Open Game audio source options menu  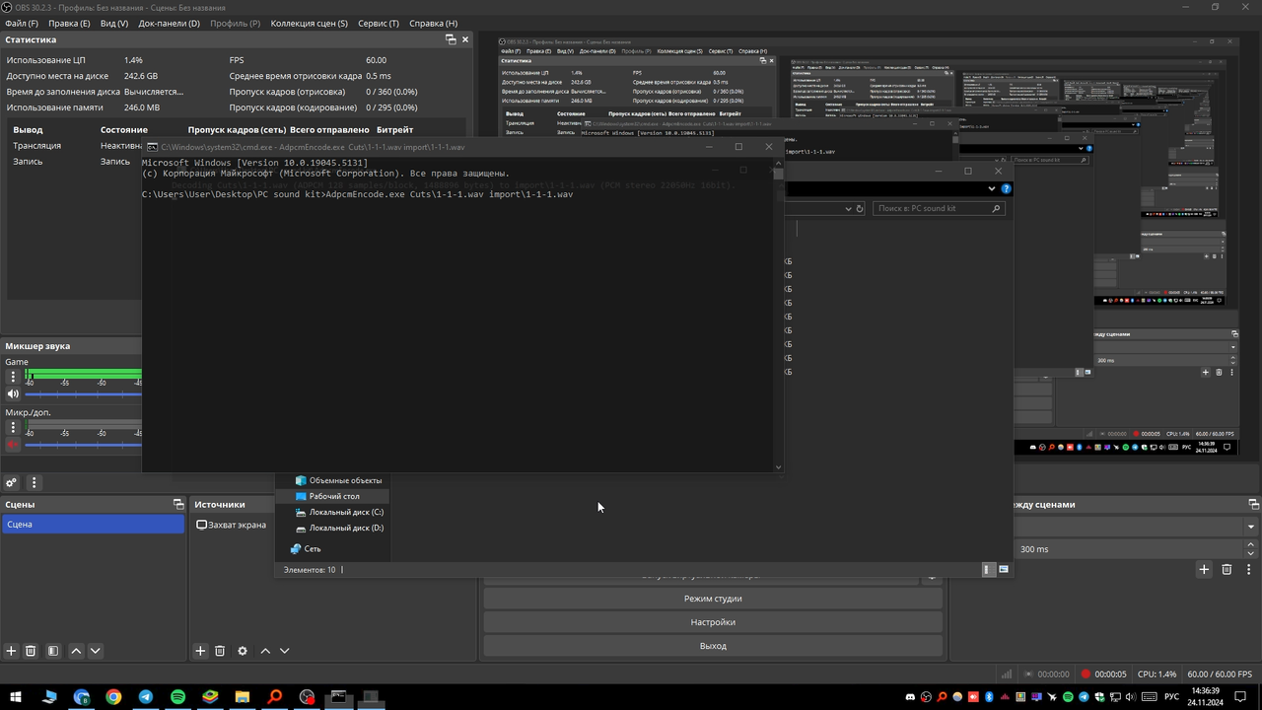[x=13, y=377]
